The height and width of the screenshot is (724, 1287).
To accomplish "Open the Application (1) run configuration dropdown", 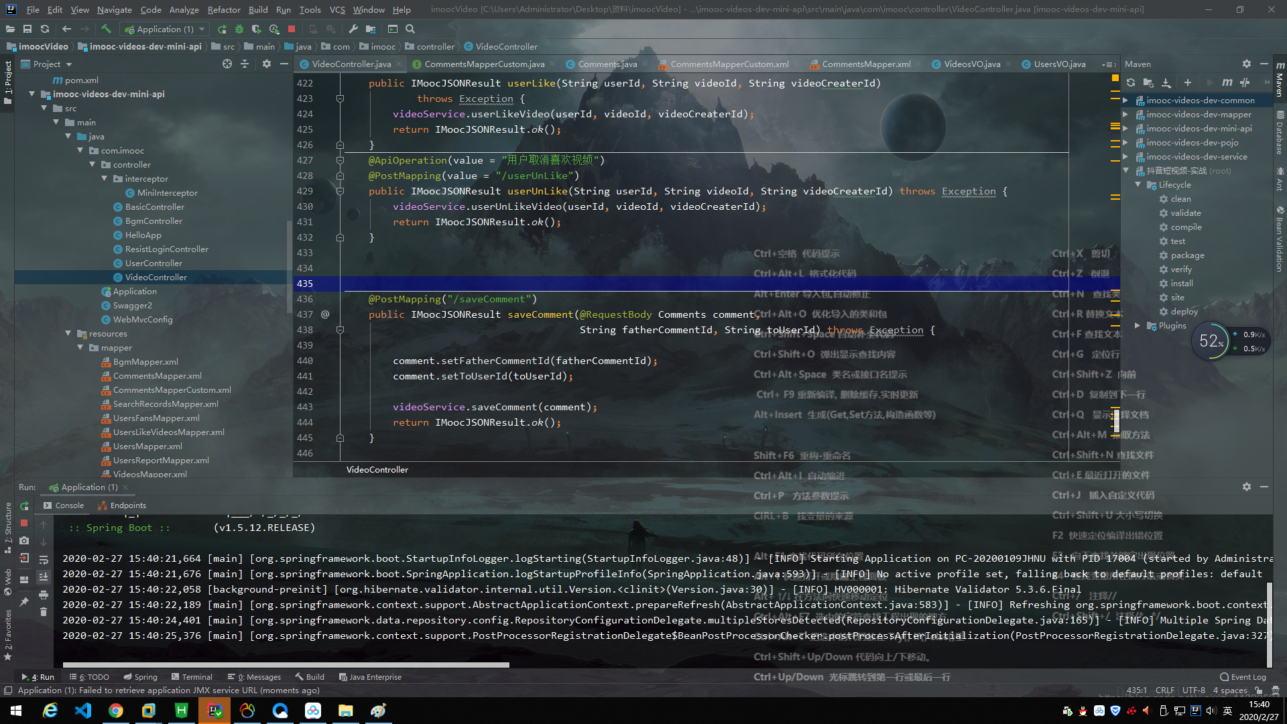I will [165, 29].
